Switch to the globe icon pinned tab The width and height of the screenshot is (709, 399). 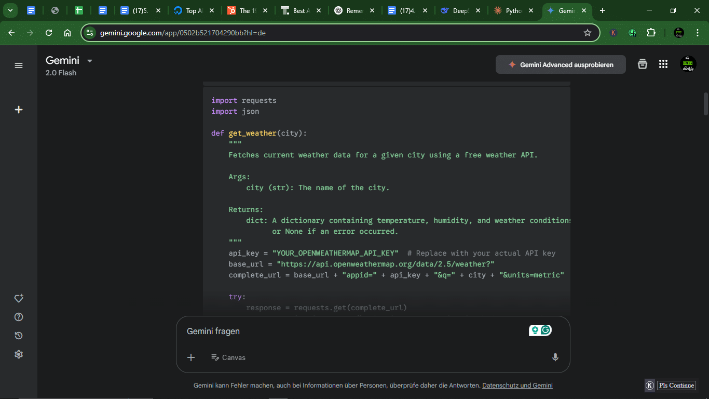(55, 10)
